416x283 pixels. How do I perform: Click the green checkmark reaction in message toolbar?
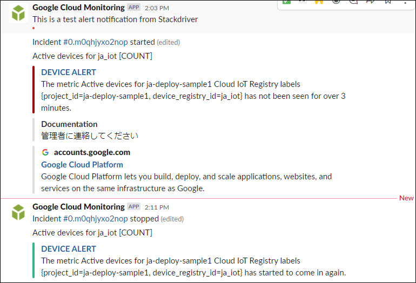coord(287,2)
